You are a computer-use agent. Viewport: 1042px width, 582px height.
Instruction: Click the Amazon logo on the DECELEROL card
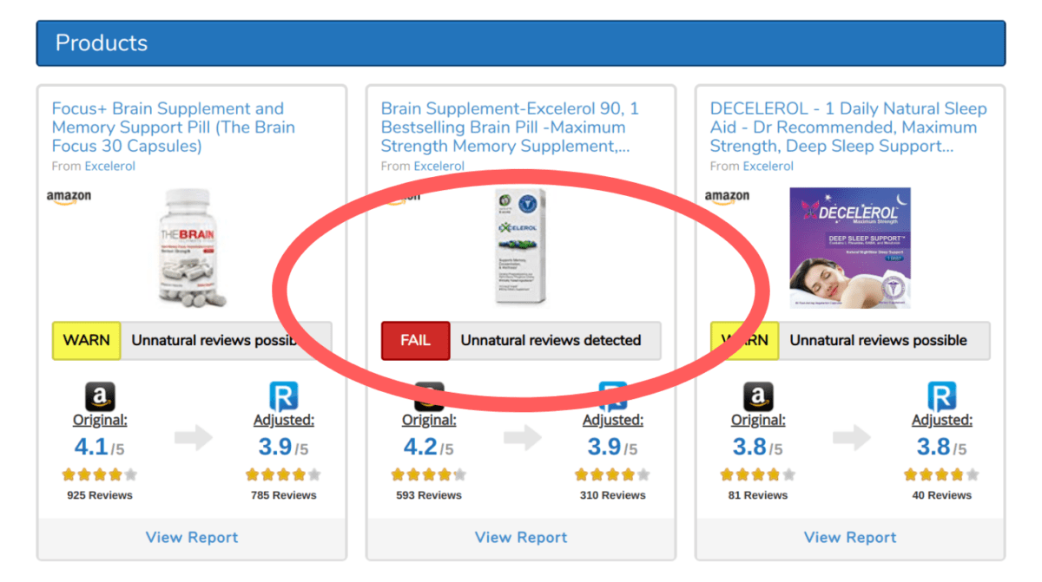click(x=727, y=197)
